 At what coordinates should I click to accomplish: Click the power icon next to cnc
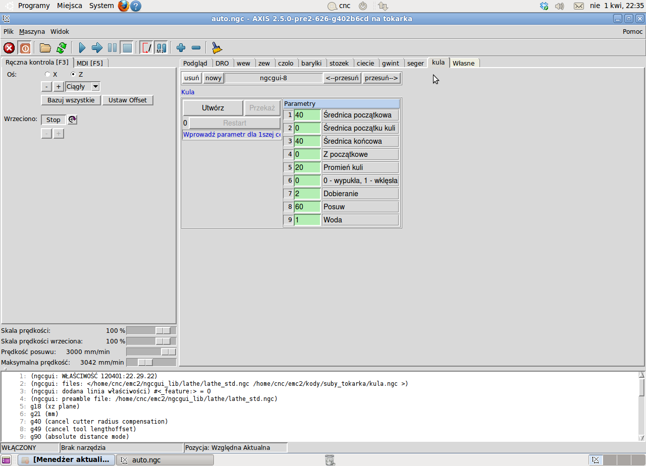click(x=363, y=6)
